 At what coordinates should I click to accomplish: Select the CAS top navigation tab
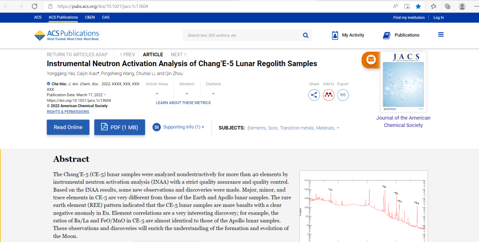pos(106,17)
